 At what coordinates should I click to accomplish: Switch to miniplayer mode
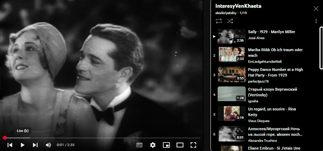(x=166, y=145)
